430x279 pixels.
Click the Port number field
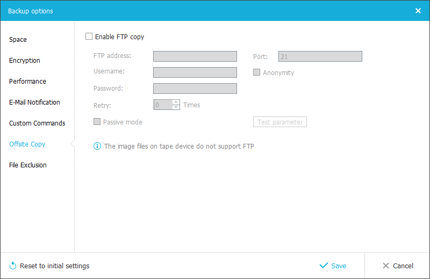320,56
